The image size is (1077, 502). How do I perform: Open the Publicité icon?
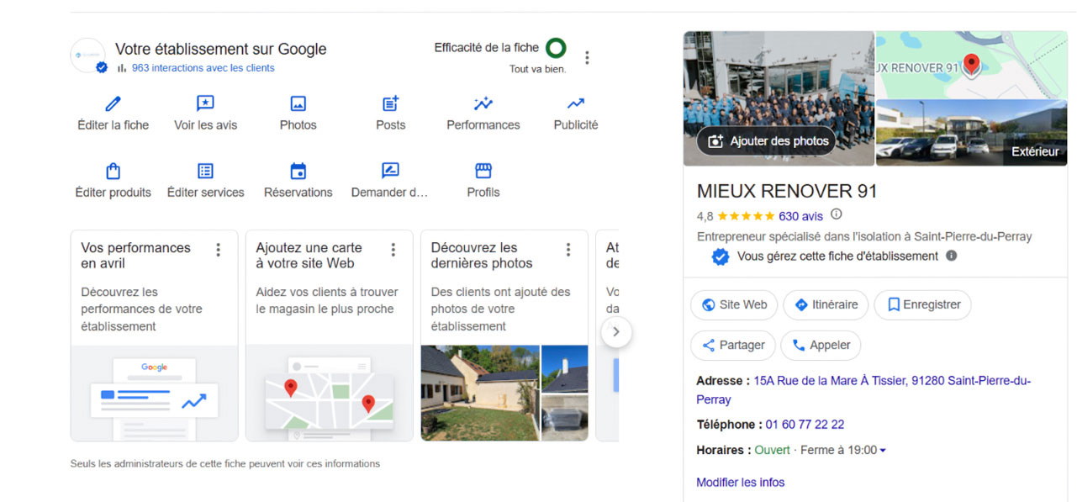(575, 104)
